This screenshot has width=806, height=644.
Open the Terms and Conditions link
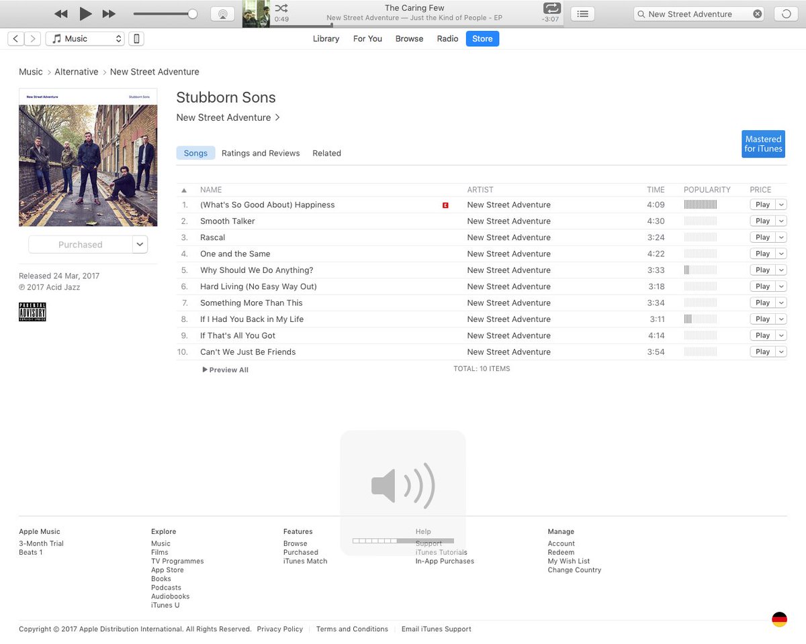tap(352, 629)
